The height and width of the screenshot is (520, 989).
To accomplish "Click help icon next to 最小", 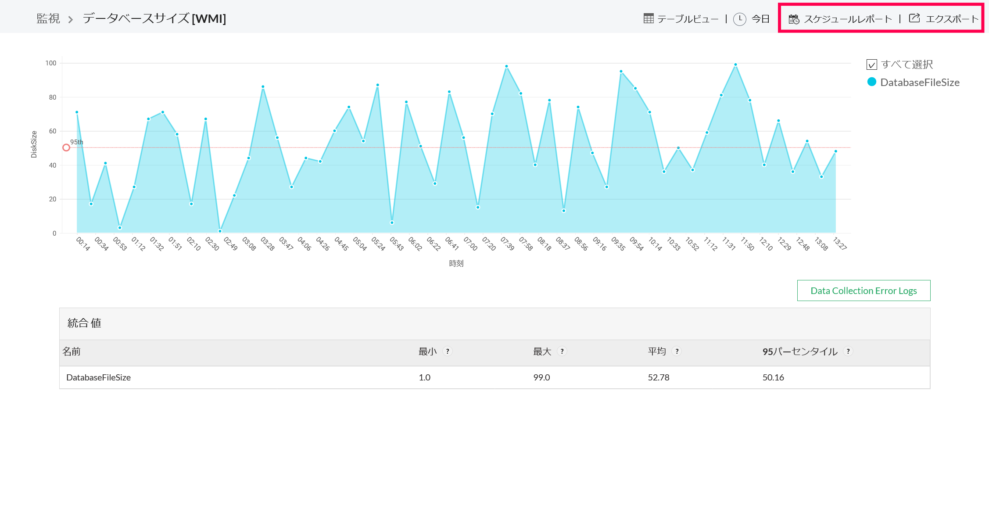I will pos(448,351).
